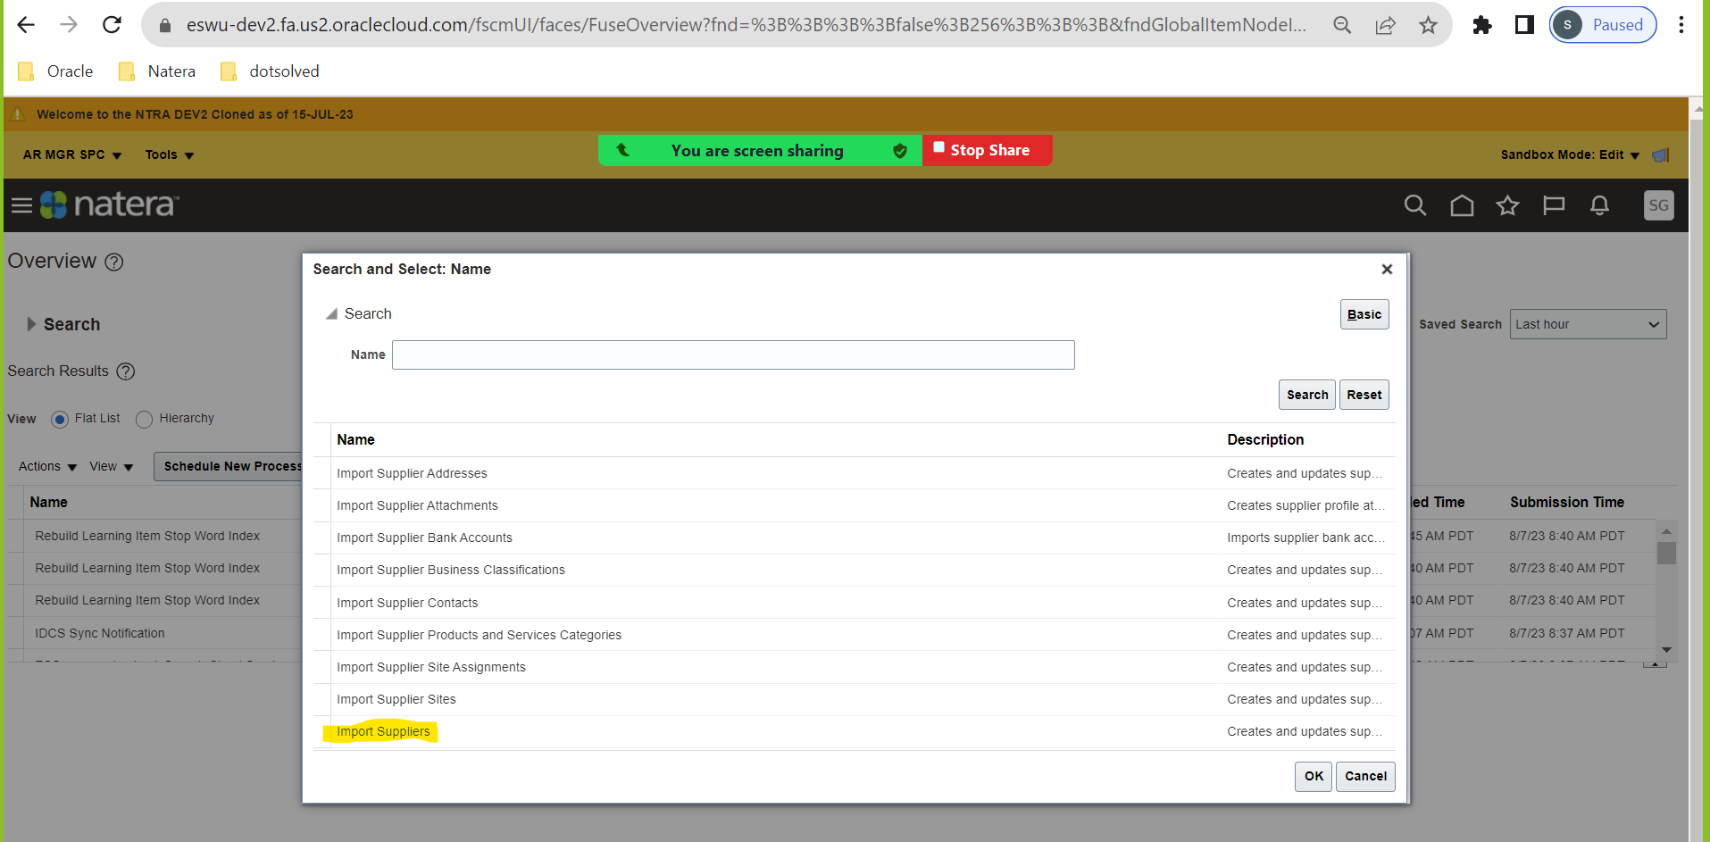The image size is (1710, 842).
Task: Click the header search magnifier icon
Action: click(1414, 204)
